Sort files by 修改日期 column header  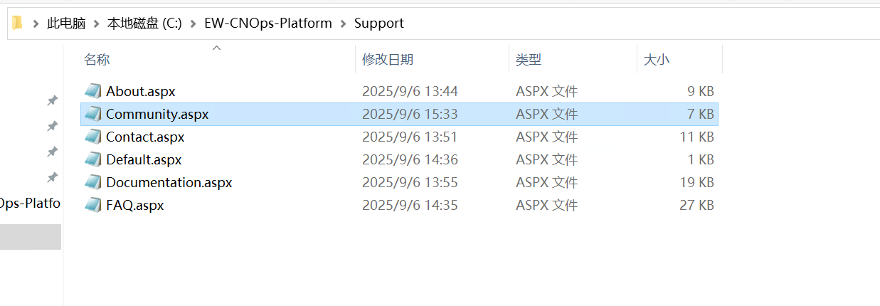(x=388, y=60)
